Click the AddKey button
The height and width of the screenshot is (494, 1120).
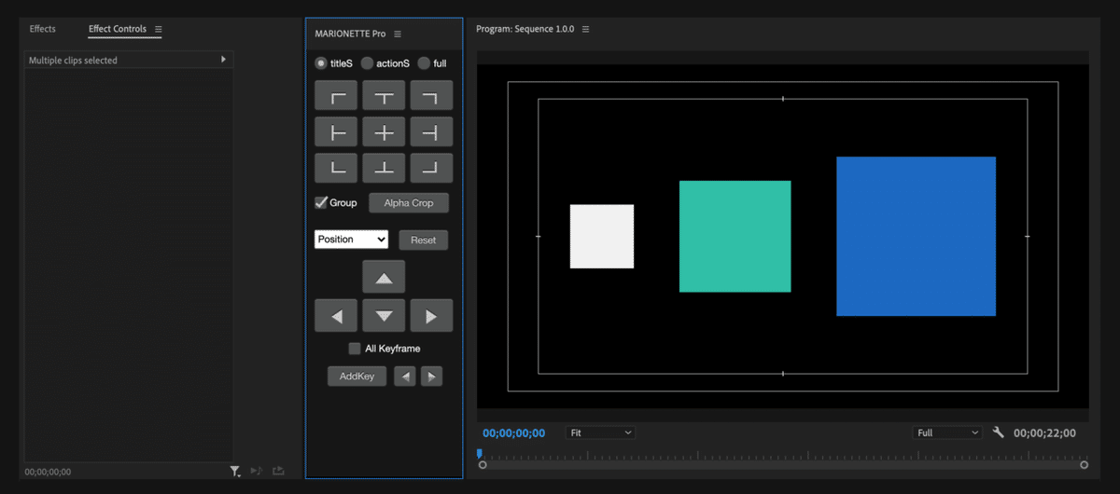pos(357,377)
